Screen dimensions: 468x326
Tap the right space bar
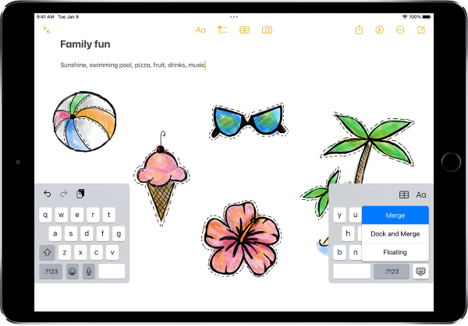coord(352,272)
